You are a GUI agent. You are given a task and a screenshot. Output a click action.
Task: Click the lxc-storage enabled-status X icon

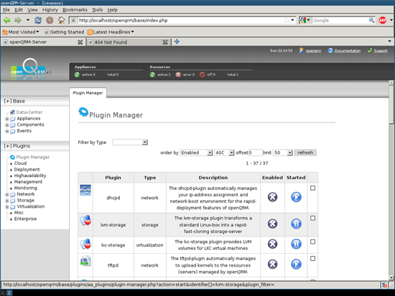click(272, 244)
